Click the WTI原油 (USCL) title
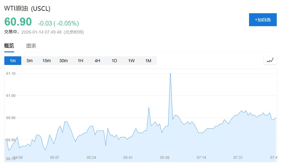 coord(27,9)
